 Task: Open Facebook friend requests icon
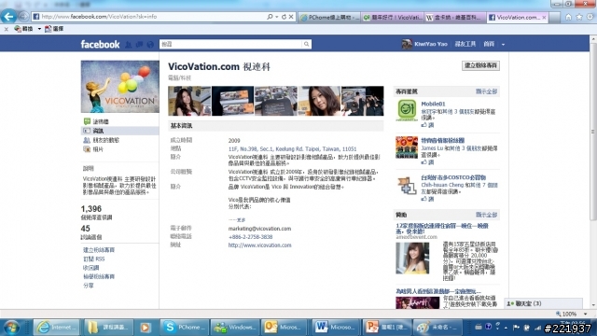point(129,45)
